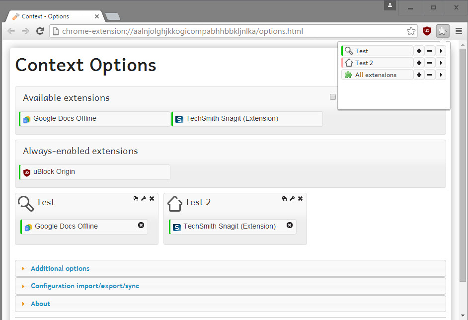Screen dimensions: 468x320
Task: Click the uBlock Origin toolbar icon
Action: point(427,31)
